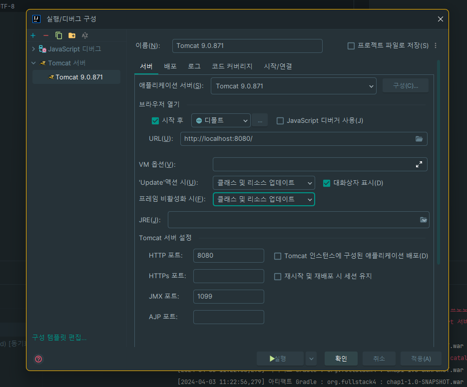Click the 확인 button
The width and height of the screenshot is (467, 387).
[341, 359]
